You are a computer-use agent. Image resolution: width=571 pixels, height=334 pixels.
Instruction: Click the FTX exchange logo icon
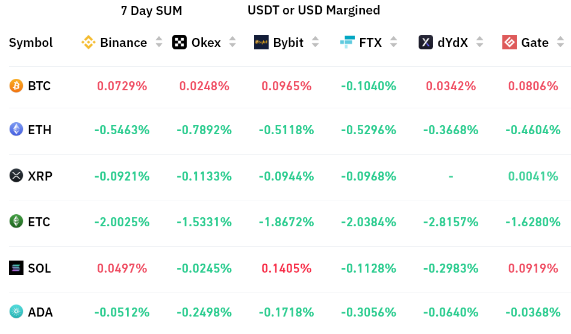(348, 42)
